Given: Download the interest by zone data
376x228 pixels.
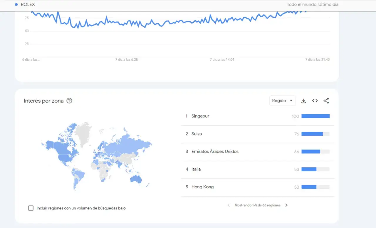Looking at the screenshot, I should click(x=304, y=101).
